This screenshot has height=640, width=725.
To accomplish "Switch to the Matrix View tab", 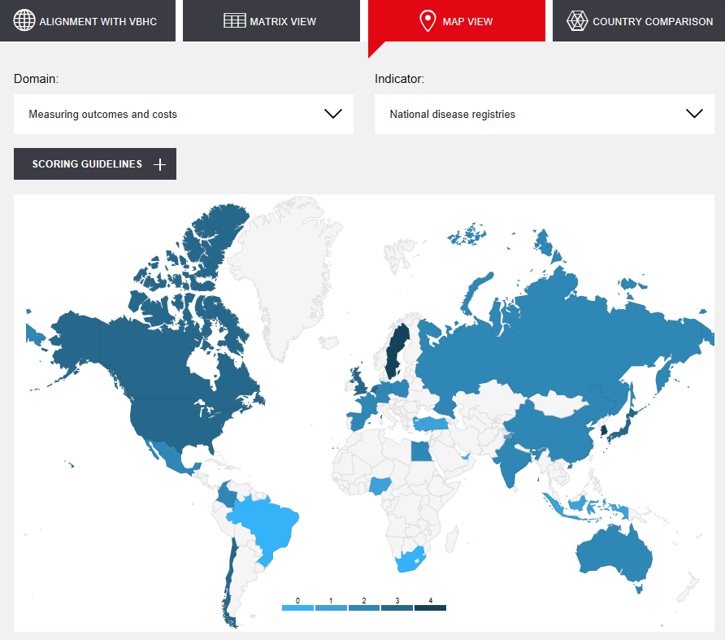I will click(271, 21).
